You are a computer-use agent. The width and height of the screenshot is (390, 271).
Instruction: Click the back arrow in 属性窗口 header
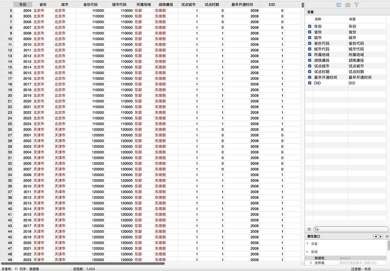click(376, 236)
